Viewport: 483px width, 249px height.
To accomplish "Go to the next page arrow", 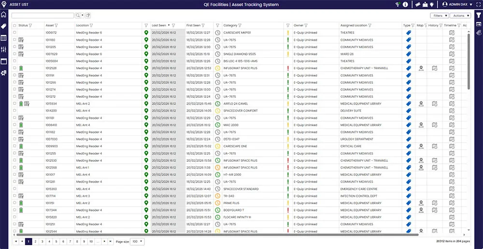I will click(x=105, y=242).
